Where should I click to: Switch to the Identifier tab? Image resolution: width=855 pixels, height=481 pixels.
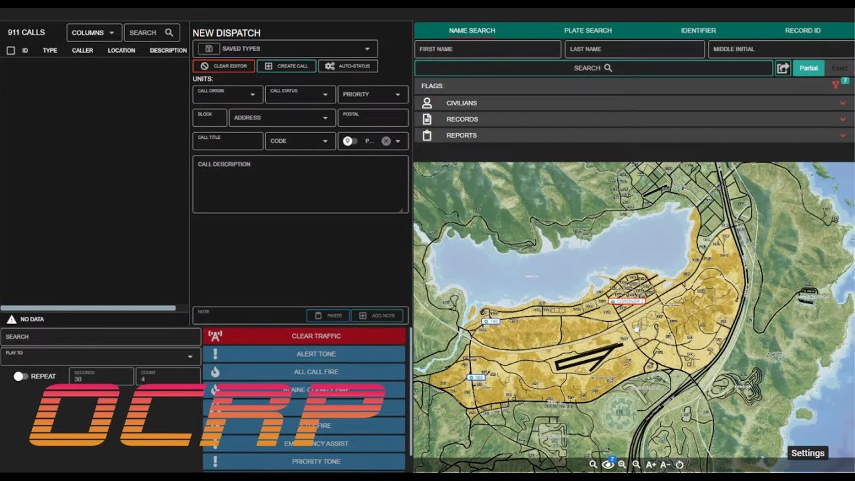click(698, 31)
